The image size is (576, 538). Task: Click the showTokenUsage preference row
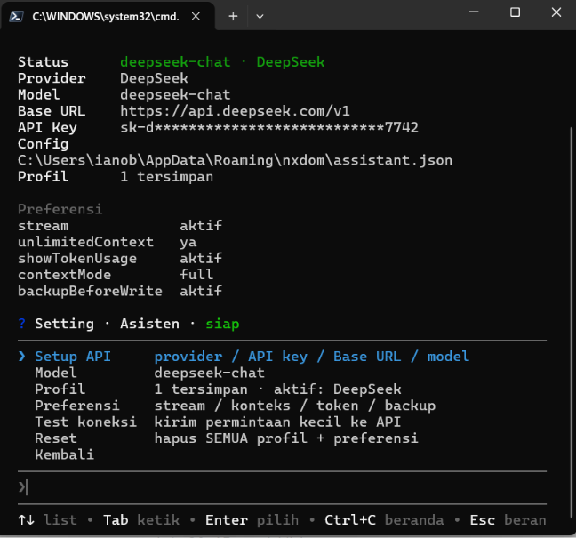tap(120, 259)
